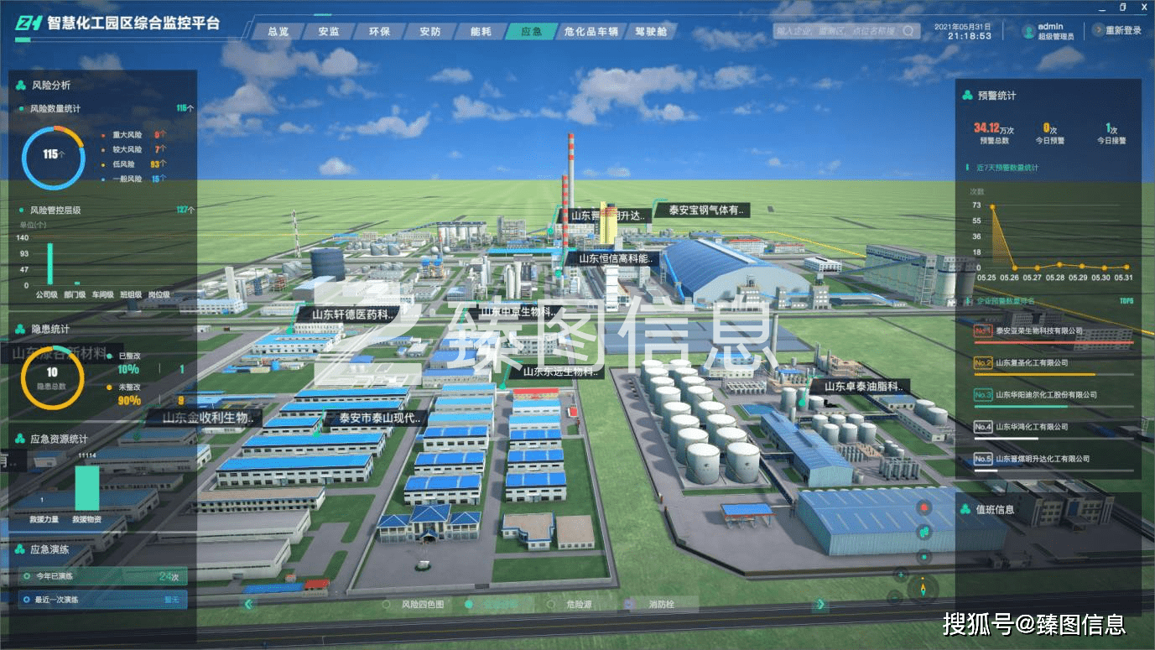Click the 隐患统计 panel icon

coord(20,330)
